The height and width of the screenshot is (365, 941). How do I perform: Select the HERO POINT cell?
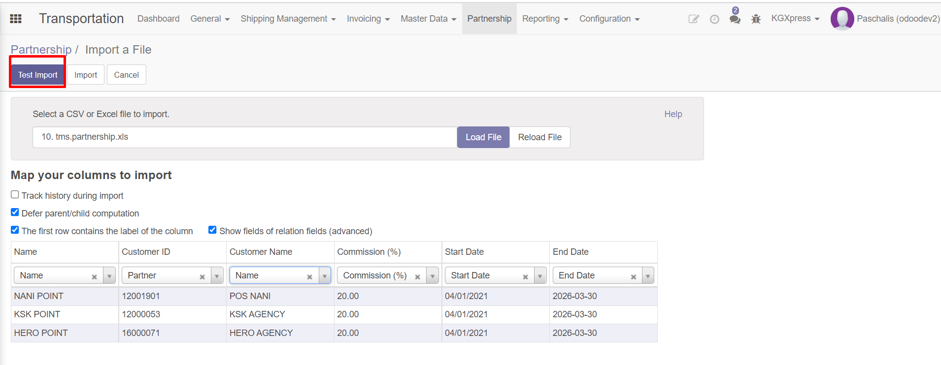[x=65, y=333]
